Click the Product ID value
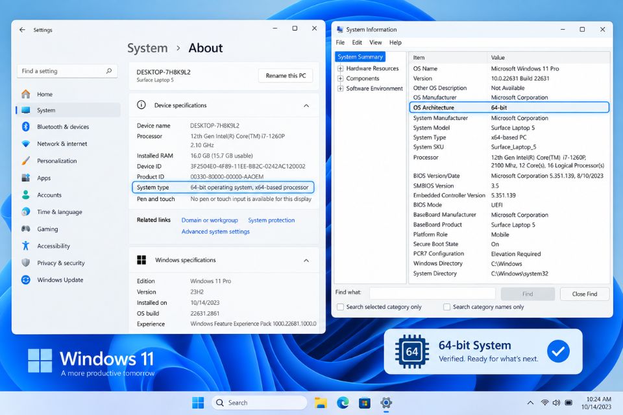Screen dimensions: 623x415 [227, 177]
